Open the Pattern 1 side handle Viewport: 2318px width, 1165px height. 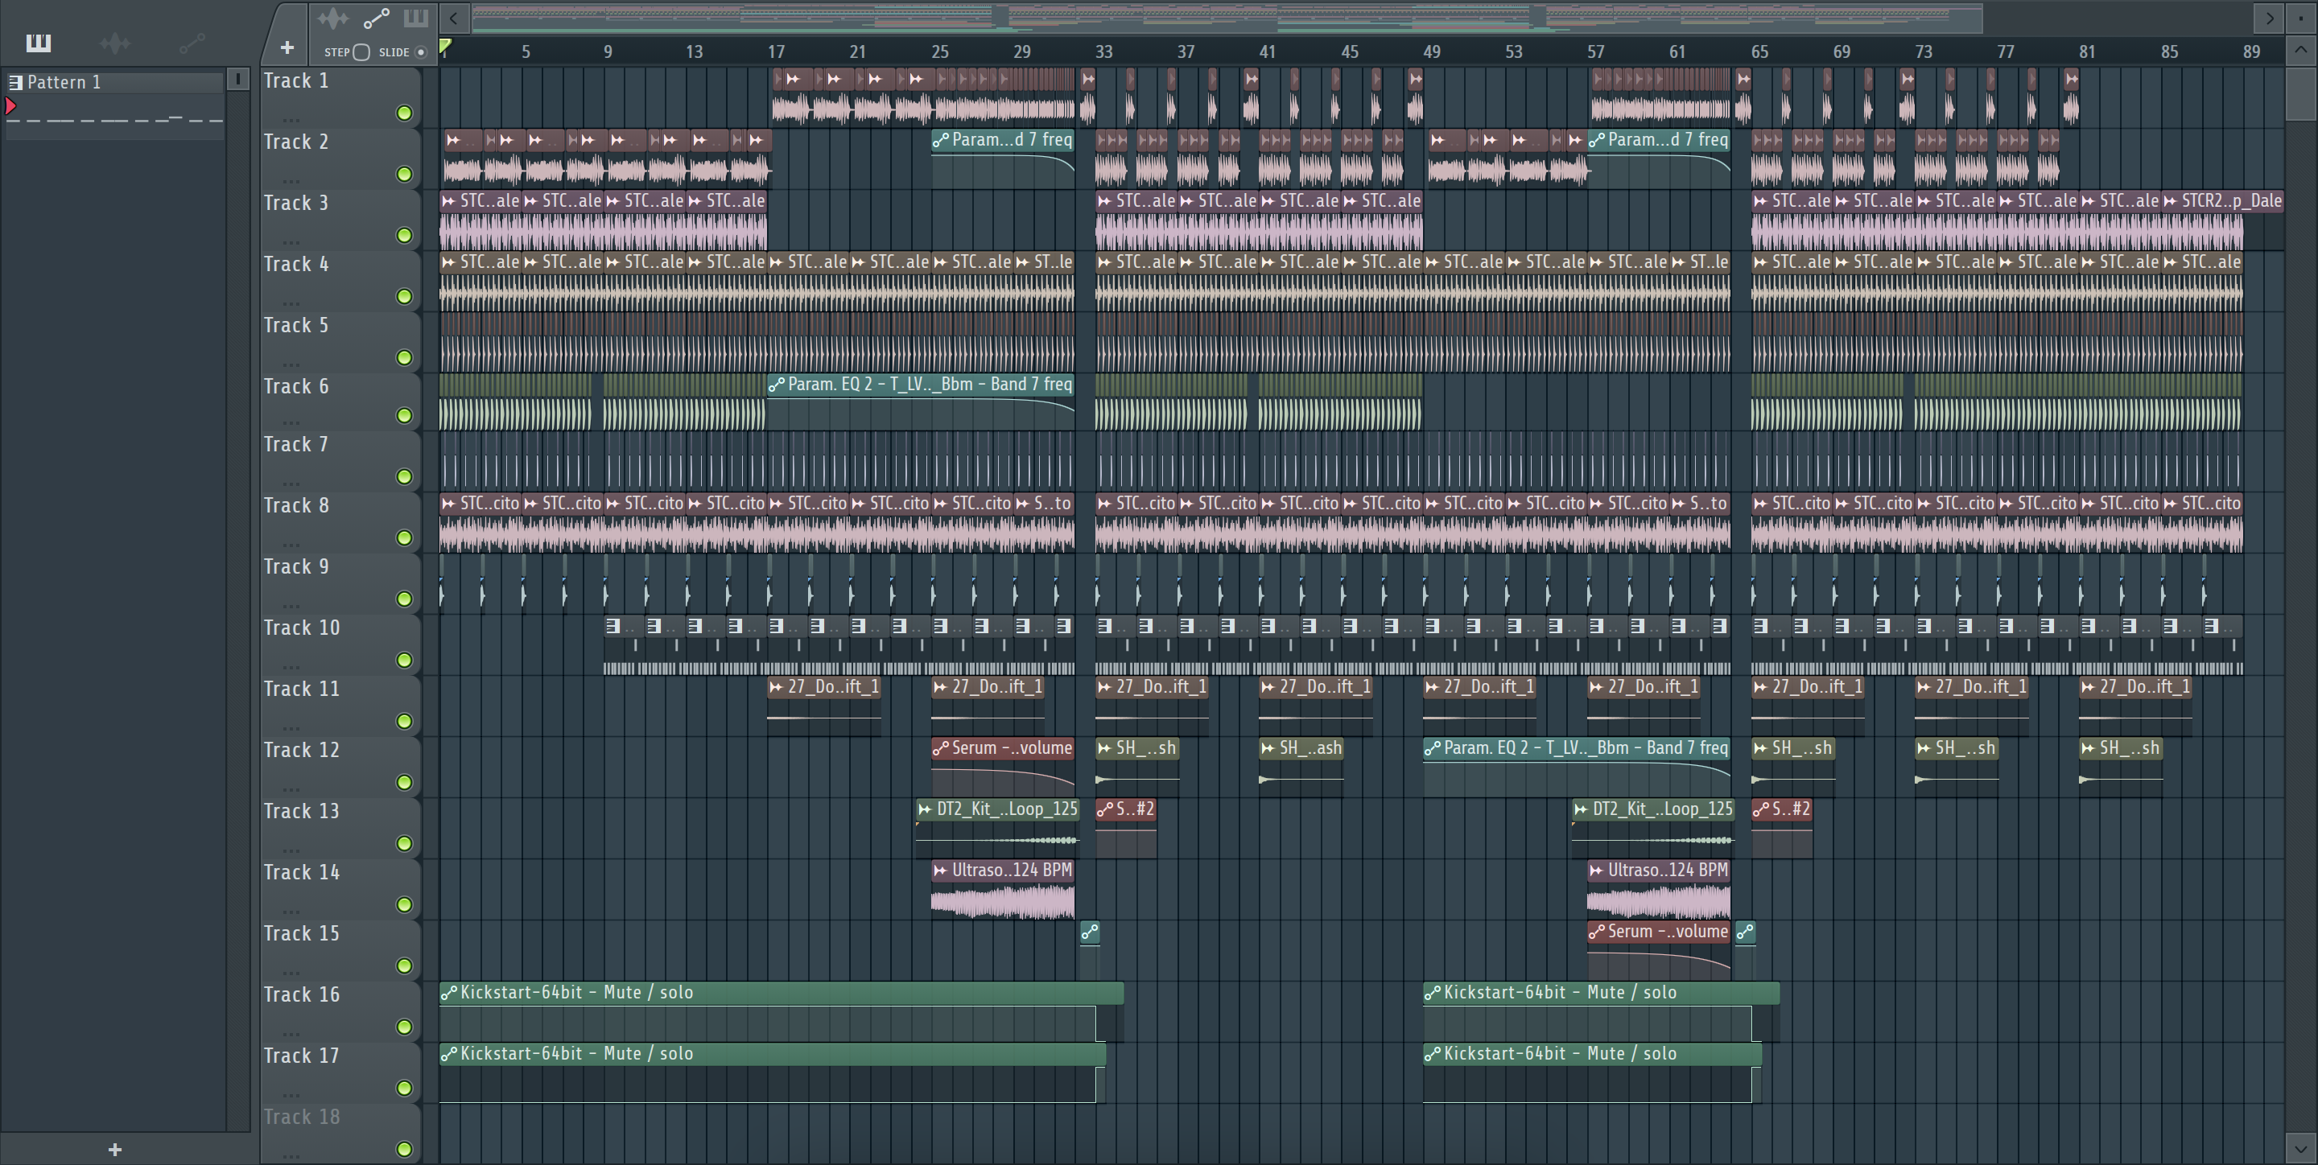(x=237, y=80)
